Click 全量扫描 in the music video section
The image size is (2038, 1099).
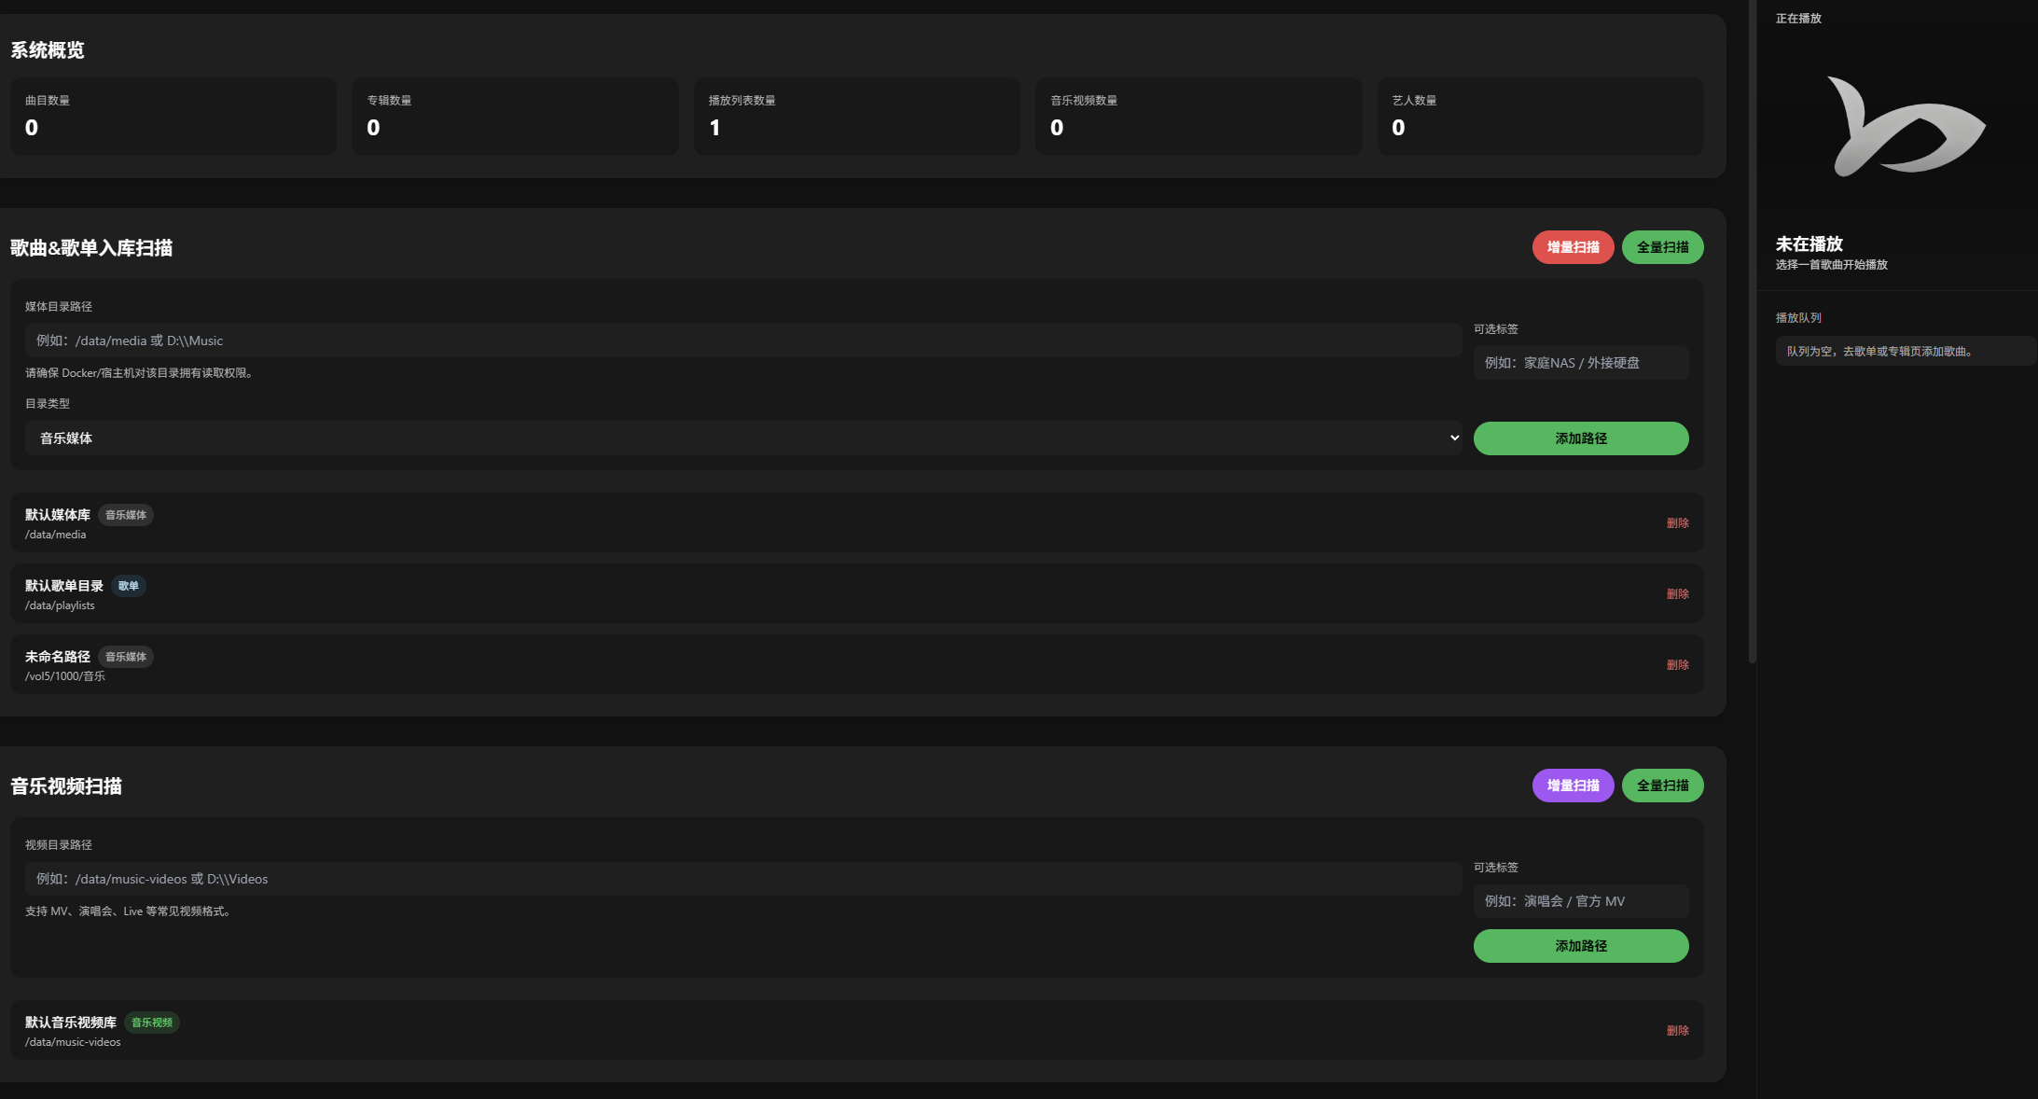pos(1662,786)
